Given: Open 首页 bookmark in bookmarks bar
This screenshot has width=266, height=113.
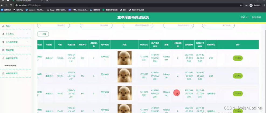Looking at the screenshot, I should coord(123,10).
